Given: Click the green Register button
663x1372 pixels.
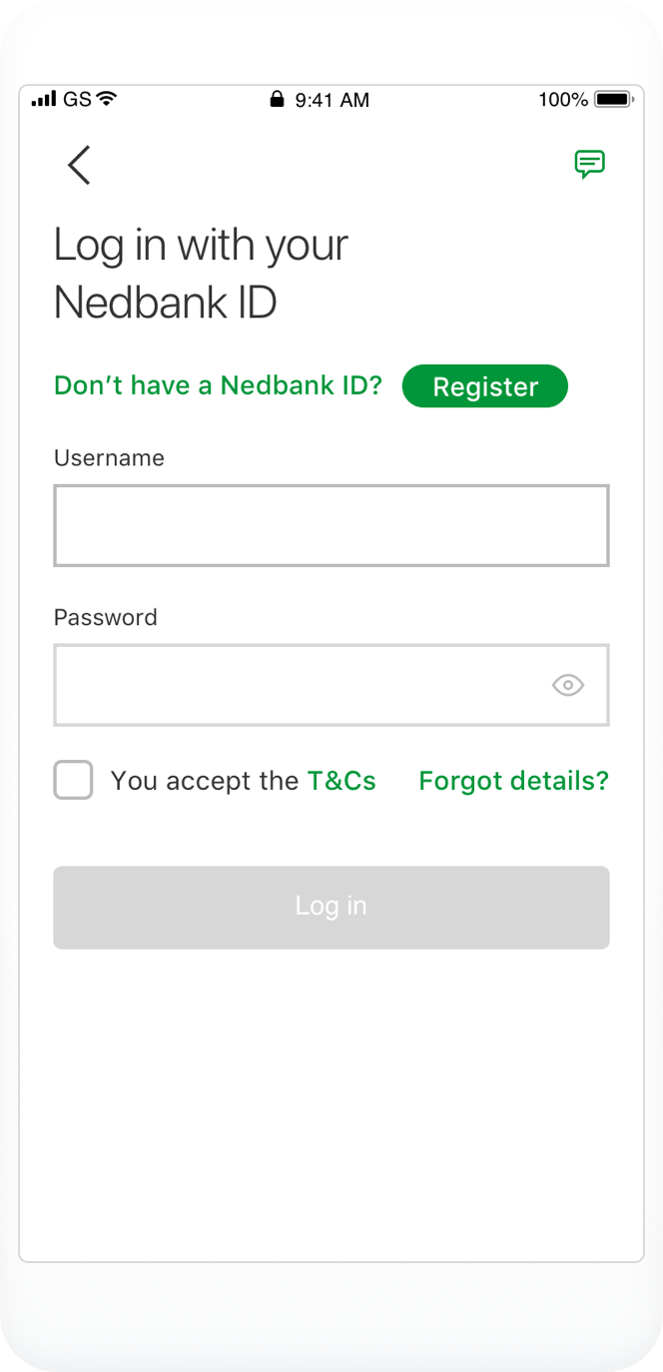Looking at the screenshot, I should click(x=484, y=386).
